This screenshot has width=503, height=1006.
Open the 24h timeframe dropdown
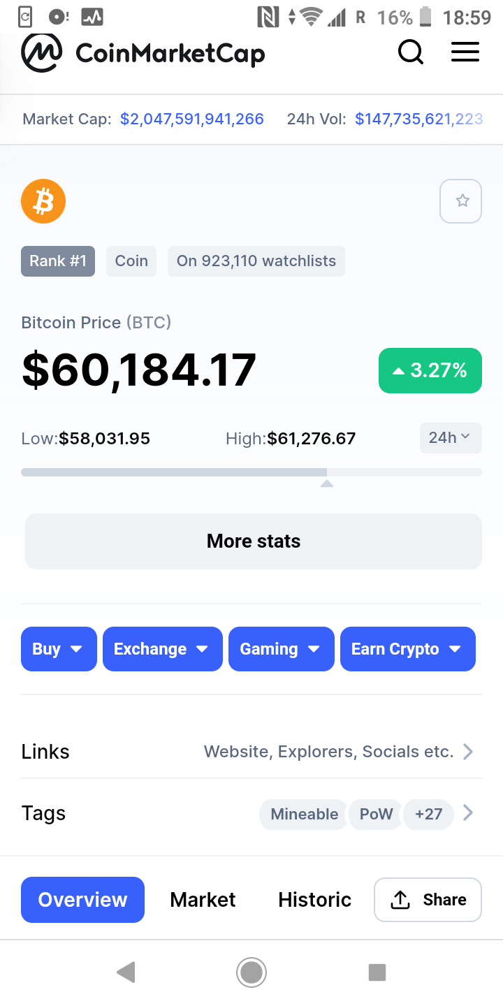(451, 438)
